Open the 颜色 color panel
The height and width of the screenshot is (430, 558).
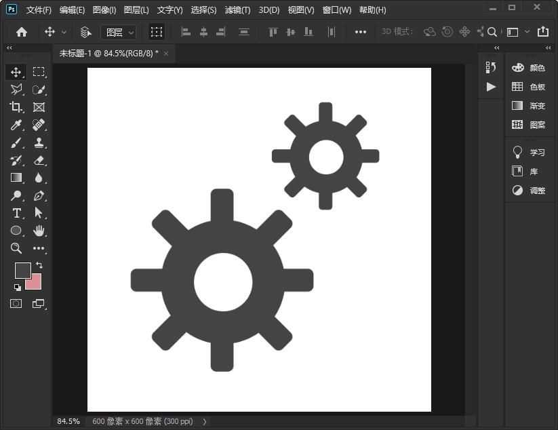click(528, 68)
